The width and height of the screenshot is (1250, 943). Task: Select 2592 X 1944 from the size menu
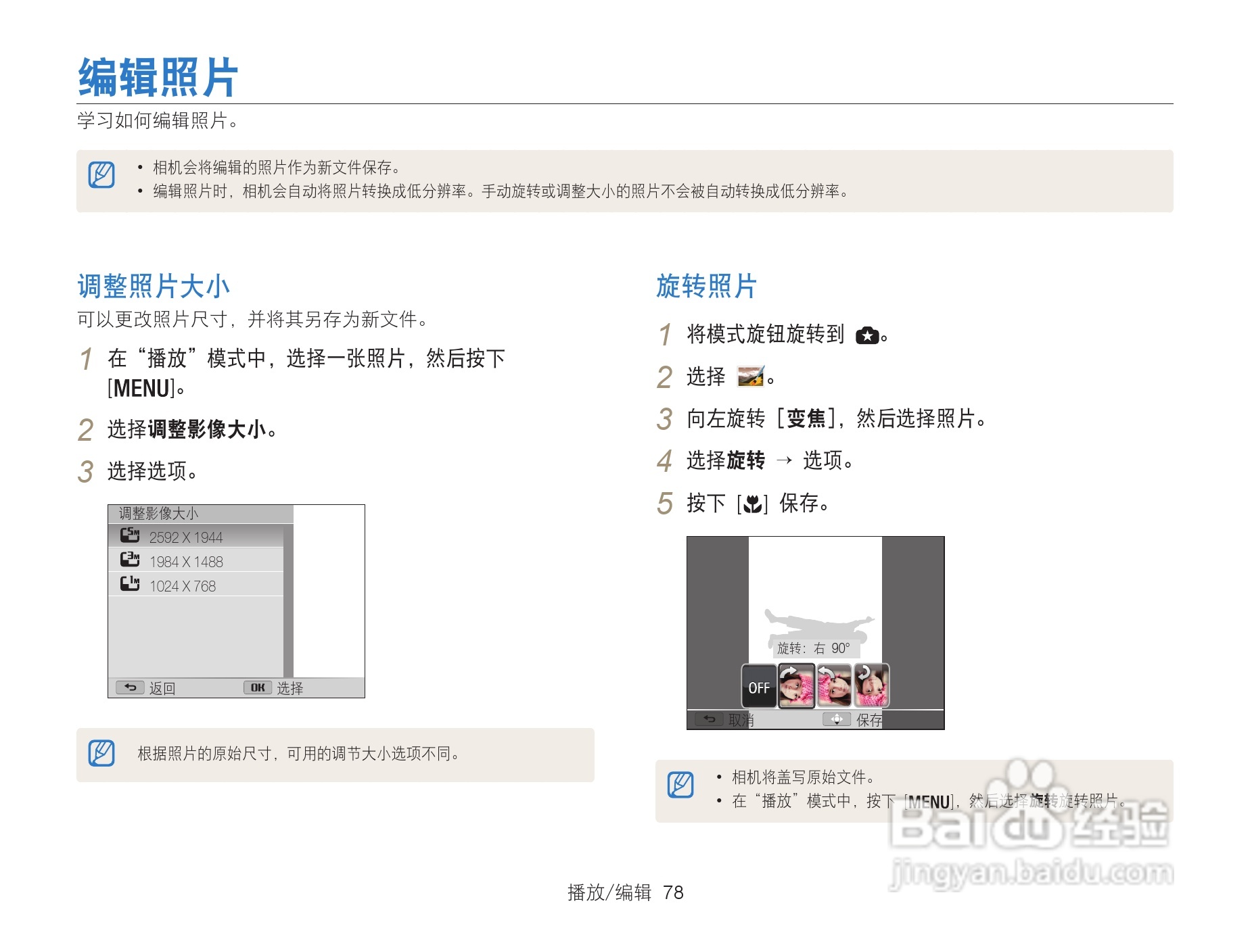click(x=186, y=536)
